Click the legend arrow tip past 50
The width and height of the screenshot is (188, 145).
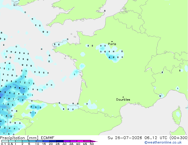[x=94, y=141]
